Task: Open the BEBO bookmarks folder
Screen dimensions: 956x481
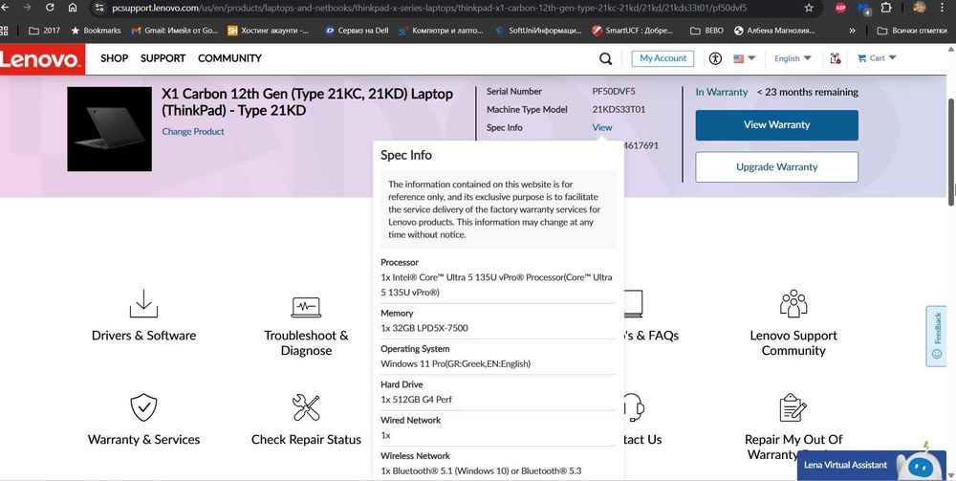Action: click(x=707, y=30)
